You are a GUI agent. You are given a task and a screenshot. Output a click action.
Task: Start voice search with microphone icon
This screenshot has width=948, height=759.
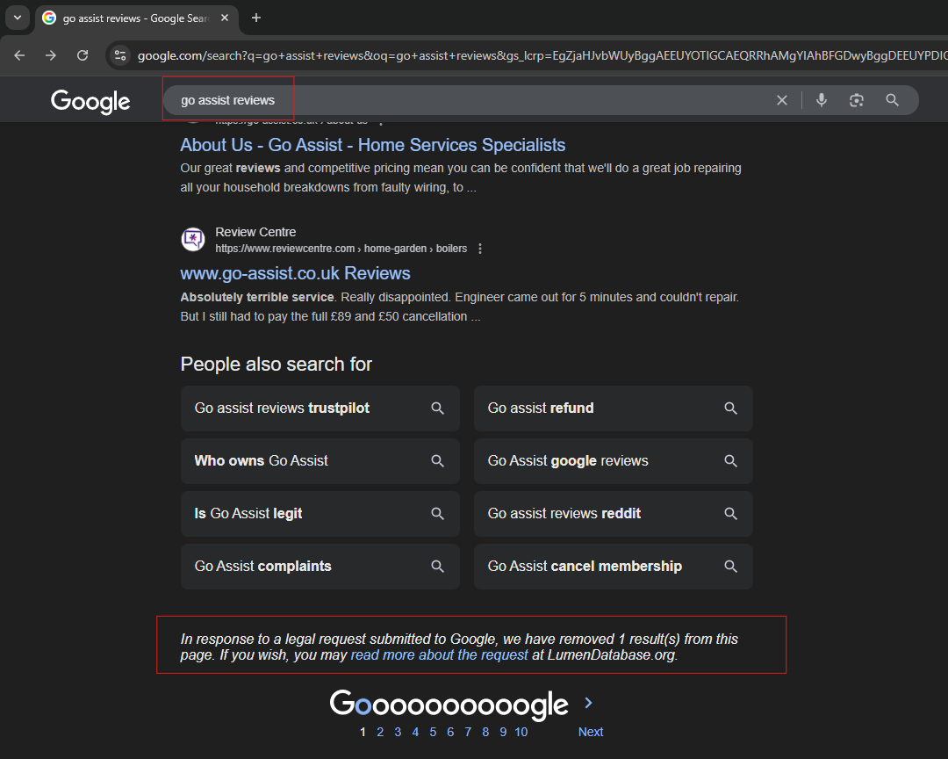pyautogui.click(x=821, y=100)
